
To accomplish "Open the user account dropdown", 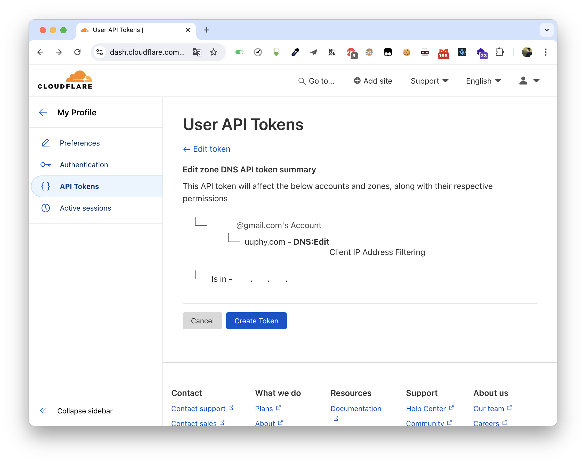I will 529,81.
